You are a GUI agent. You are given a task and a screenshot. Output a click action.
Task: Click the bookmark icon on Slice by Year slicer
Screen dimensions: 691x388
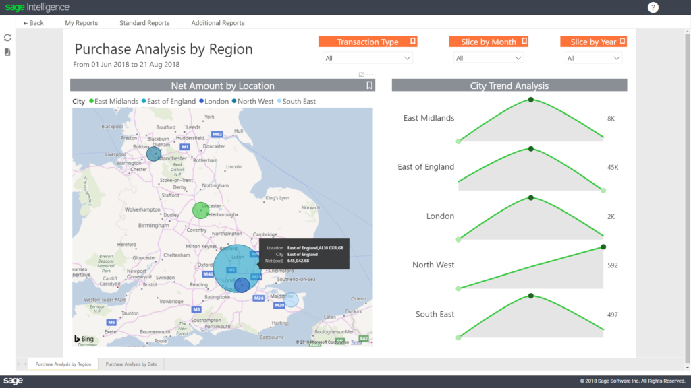[x=621, y=40]
